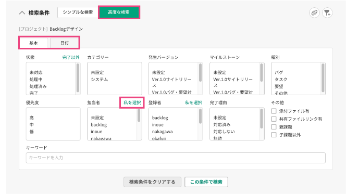Select Ver.1.0サイトリリース in マイルストーン list
This screenshot has width=346, height=194.
pos(233,82)
